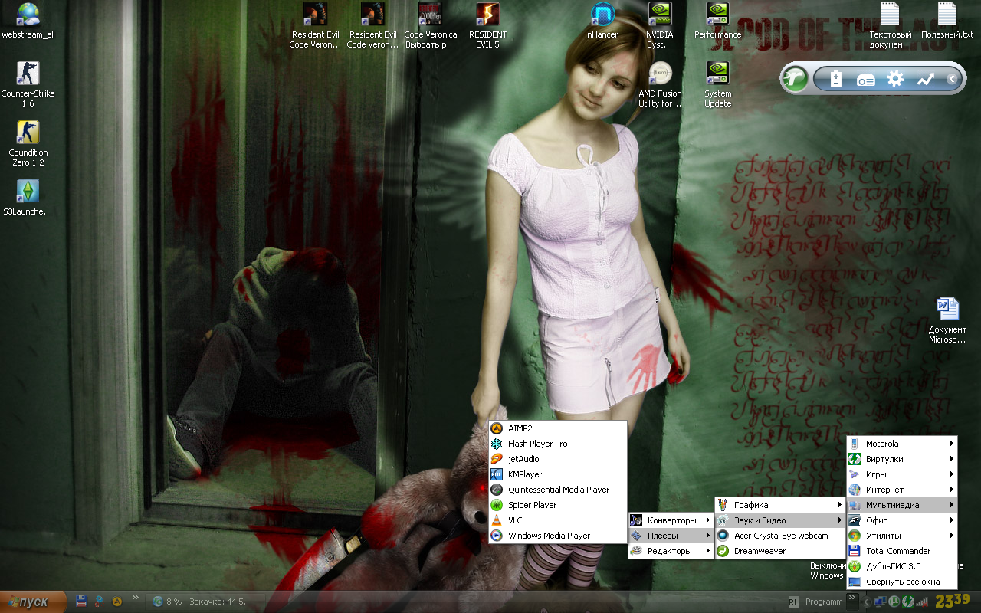Launch Counter-Strike 1.6 from the desktop
This screenshot has height=613, width=981.
28,84
